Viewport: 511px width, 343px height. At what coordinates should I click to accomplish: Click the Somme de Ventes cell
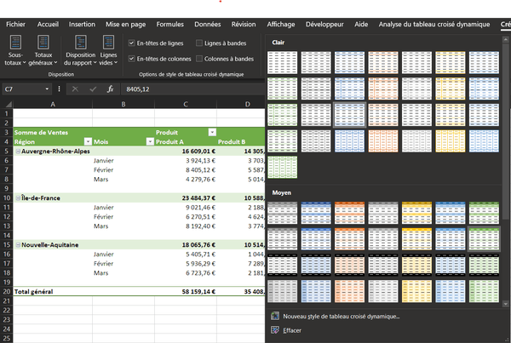coord(53,132)
